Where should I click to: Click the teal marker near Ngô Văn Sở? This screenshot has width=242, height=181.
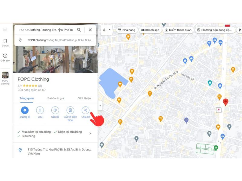pos(210,83)
